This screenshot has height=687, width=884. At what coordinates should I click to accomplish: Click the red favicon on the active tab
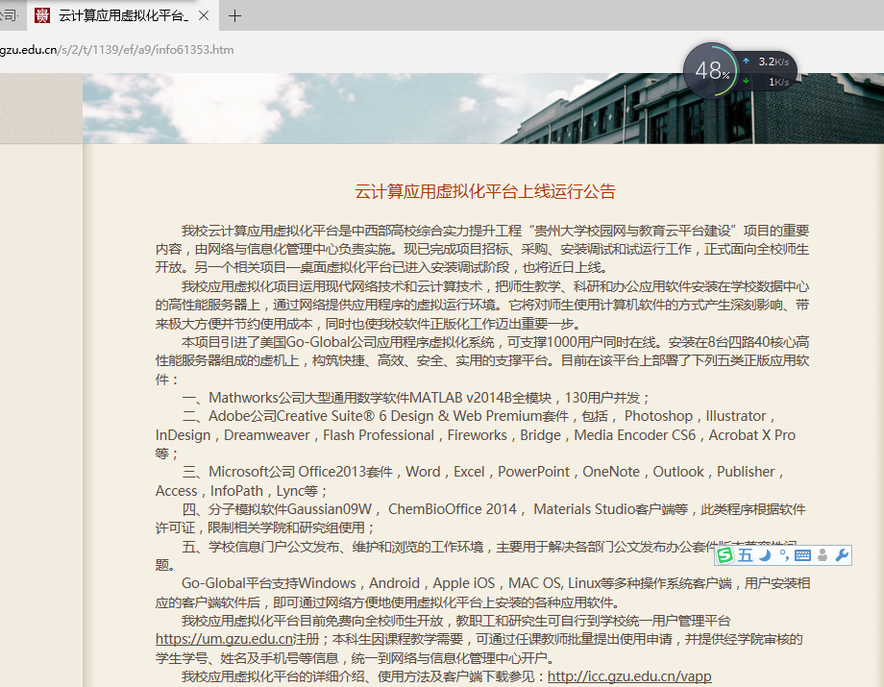point(42,15)
